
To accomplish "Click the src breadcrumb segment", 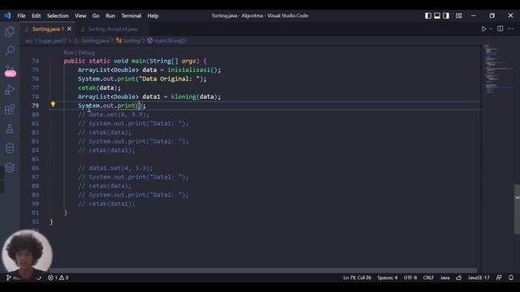I will pyautogui.click(x=29, y=41).
